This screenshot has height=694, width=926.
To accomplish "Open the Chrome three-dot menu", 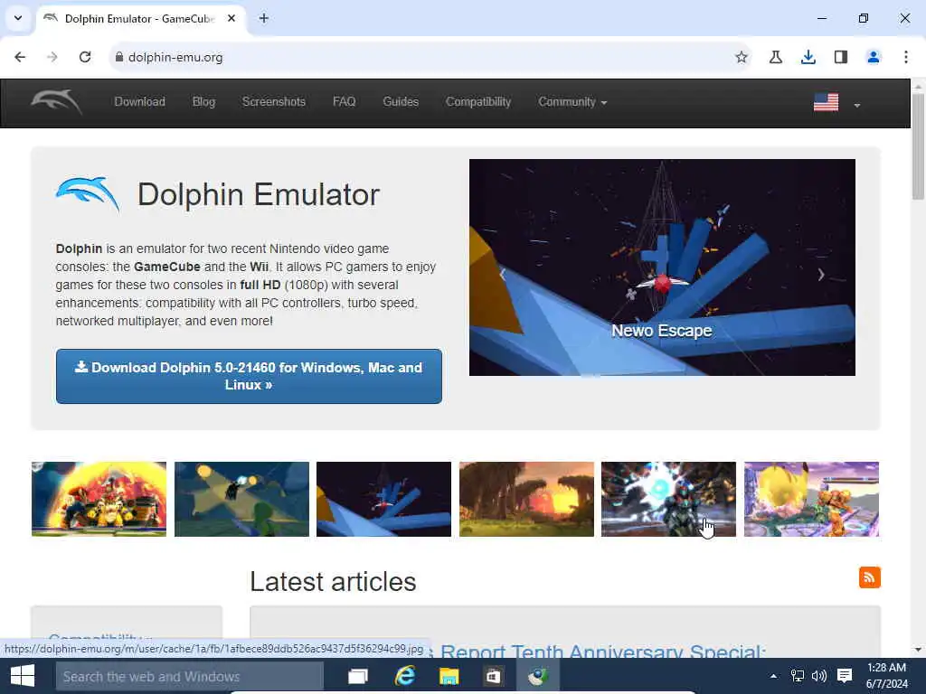I will [x=905, y=57].
